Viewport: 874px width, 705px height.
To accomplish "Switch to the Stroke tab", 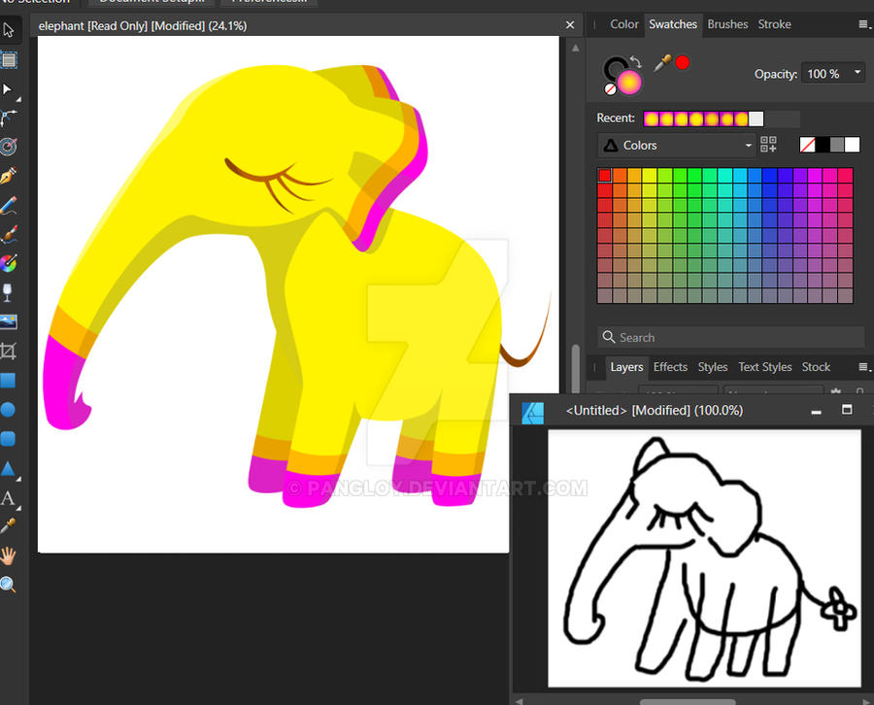I will pos(774,24).
